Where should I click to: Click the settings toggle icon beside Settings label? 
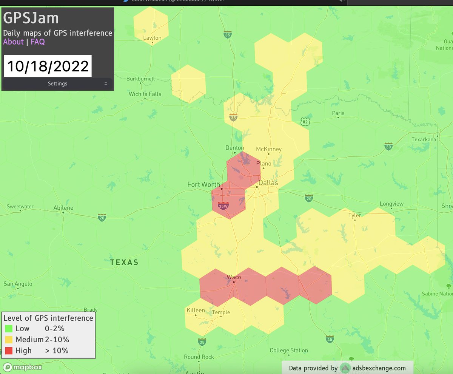(x=106, y=83)
